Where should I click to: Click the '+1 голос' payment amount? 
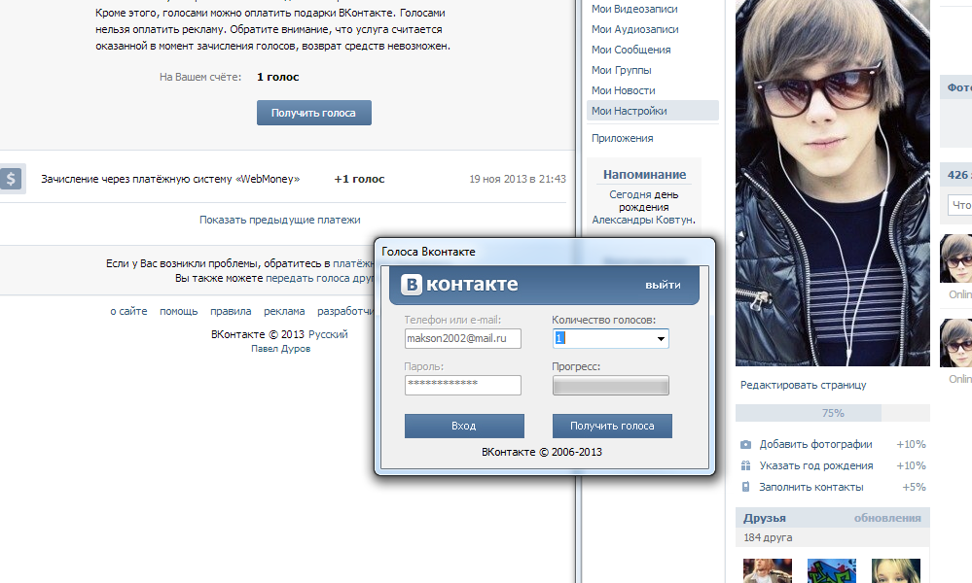pyautogui.click(x=360, y=179)
